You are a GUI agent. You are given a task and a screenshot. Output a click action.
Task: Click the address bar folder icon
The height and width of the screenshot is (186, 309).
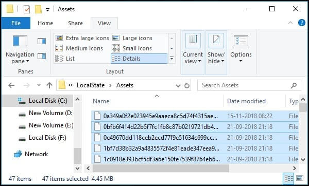62,85
